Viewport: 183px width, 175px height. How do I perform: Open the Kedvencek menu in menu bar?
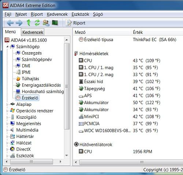[x=57, y=14]
